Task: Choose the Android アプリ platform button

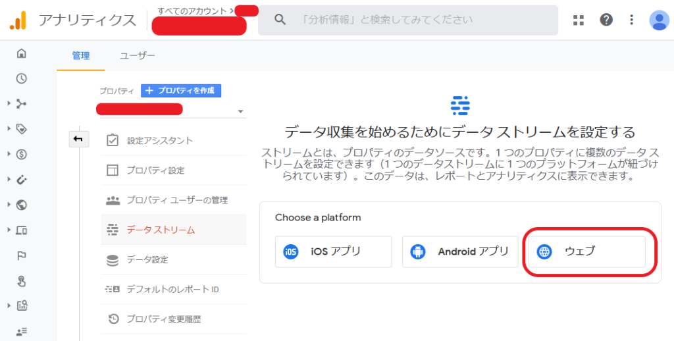Action: point(460,251)
